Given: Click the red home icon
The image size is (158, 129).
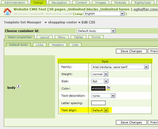Looking at the screenshot, I should (x=7, y=11).
